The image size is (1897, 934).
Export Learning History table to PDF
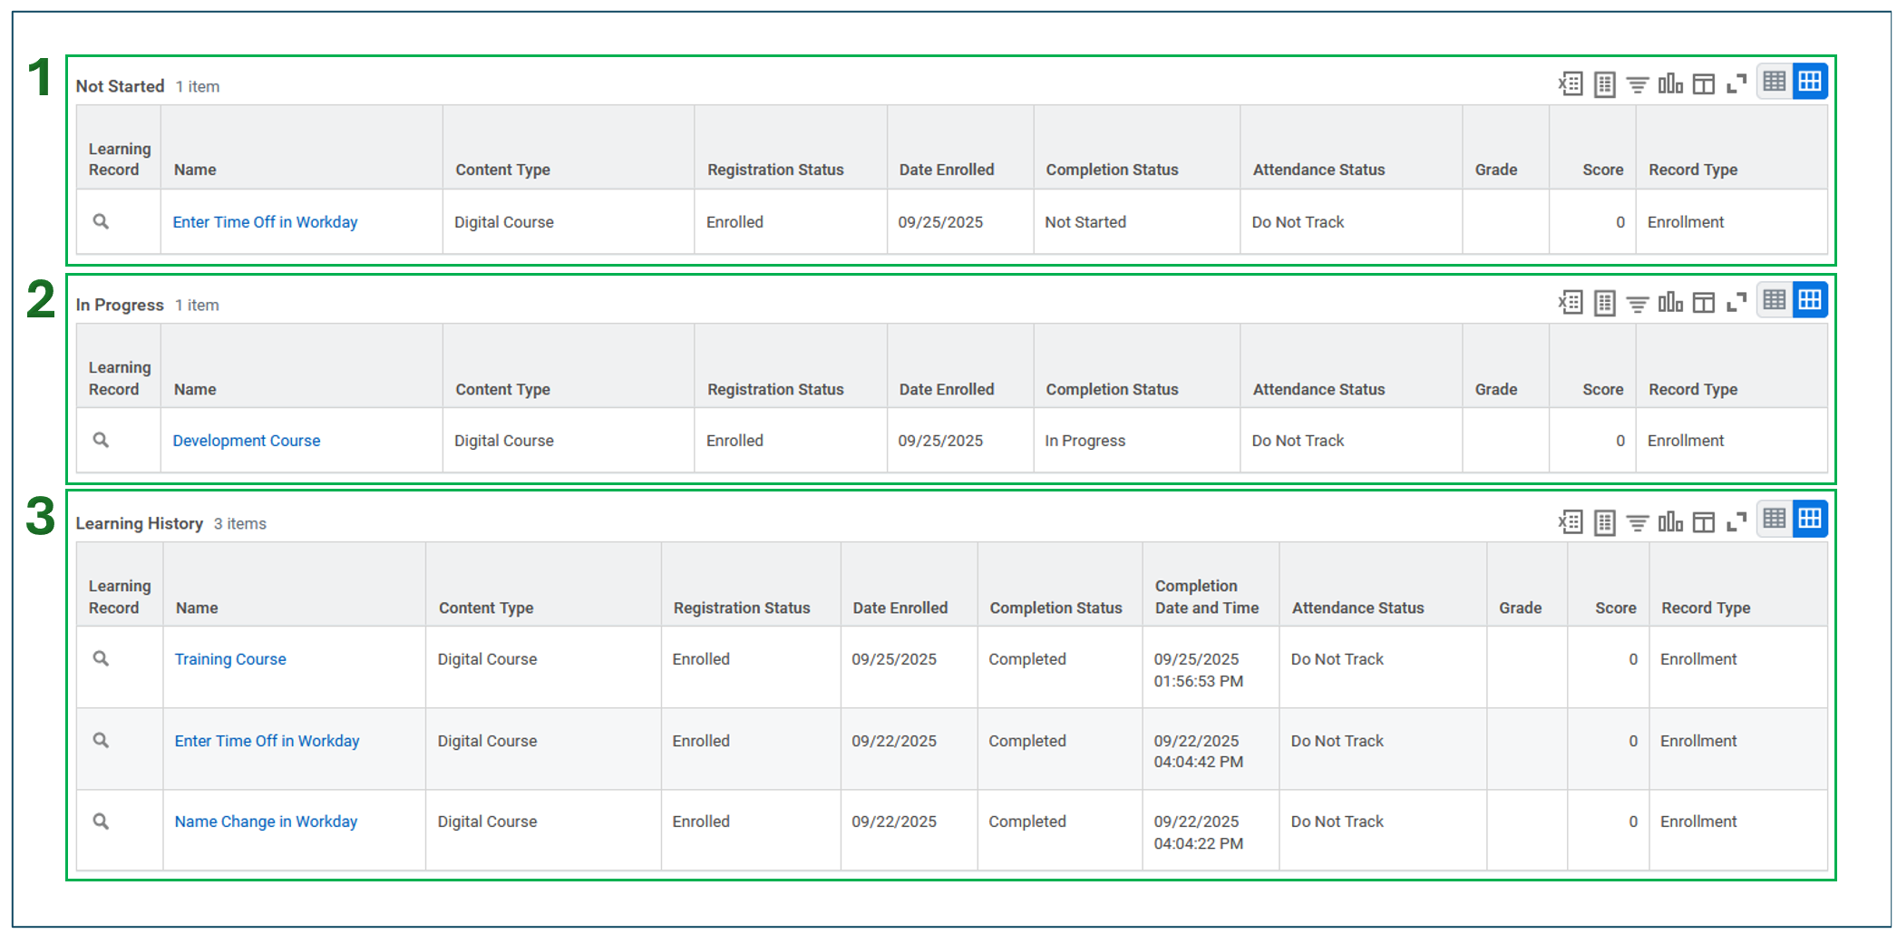coord(1604,522)
